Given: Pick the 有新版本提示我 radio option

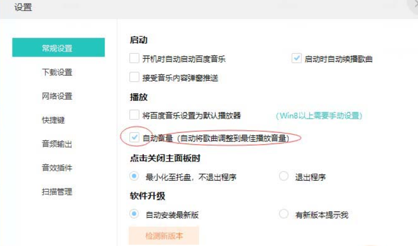Looking at the screenshot, I should tap(284, 214).
